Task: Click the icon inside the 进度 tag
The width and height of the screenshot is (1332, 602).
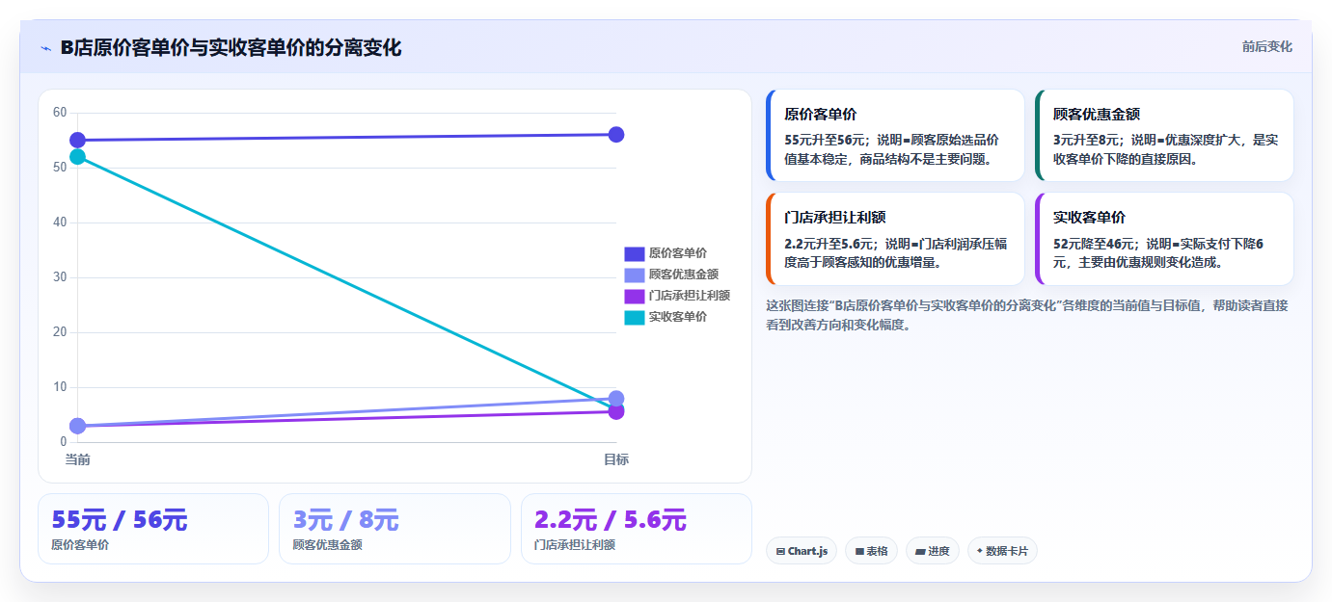Action: (920, 552)
